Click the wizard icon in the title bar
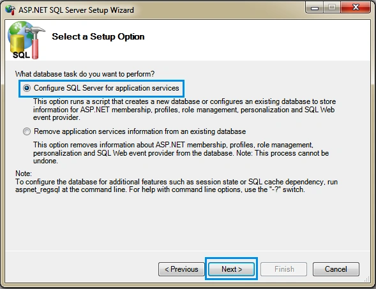The width and height of the screenshot is (376, 289). pos(10,10)
